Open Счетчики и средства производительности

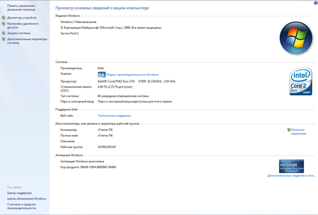coord(21,206)
